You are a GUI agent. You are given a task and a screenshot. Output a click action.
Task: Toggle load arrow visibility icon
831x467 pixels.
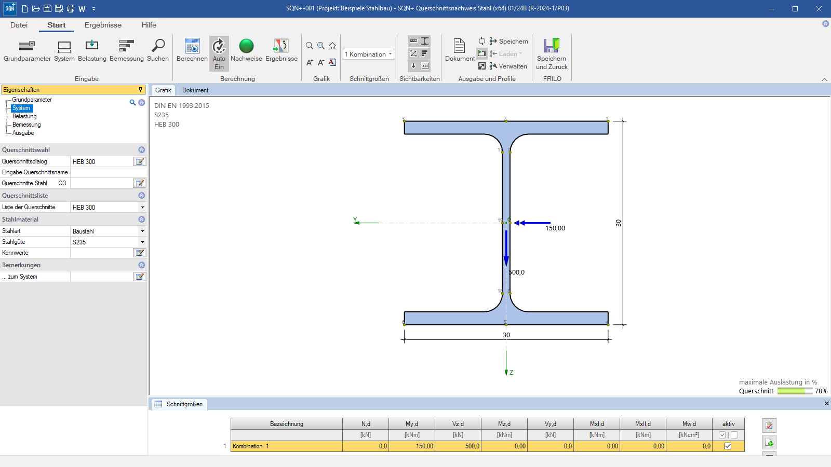413,66
